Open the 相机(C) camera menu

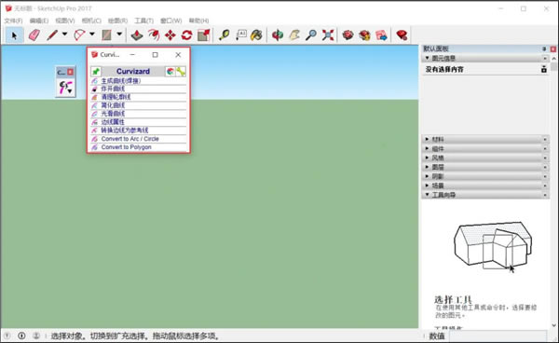91,21
